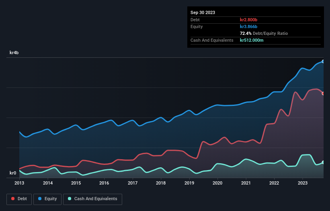Toggle the Equity series legend button

(47, 199)
